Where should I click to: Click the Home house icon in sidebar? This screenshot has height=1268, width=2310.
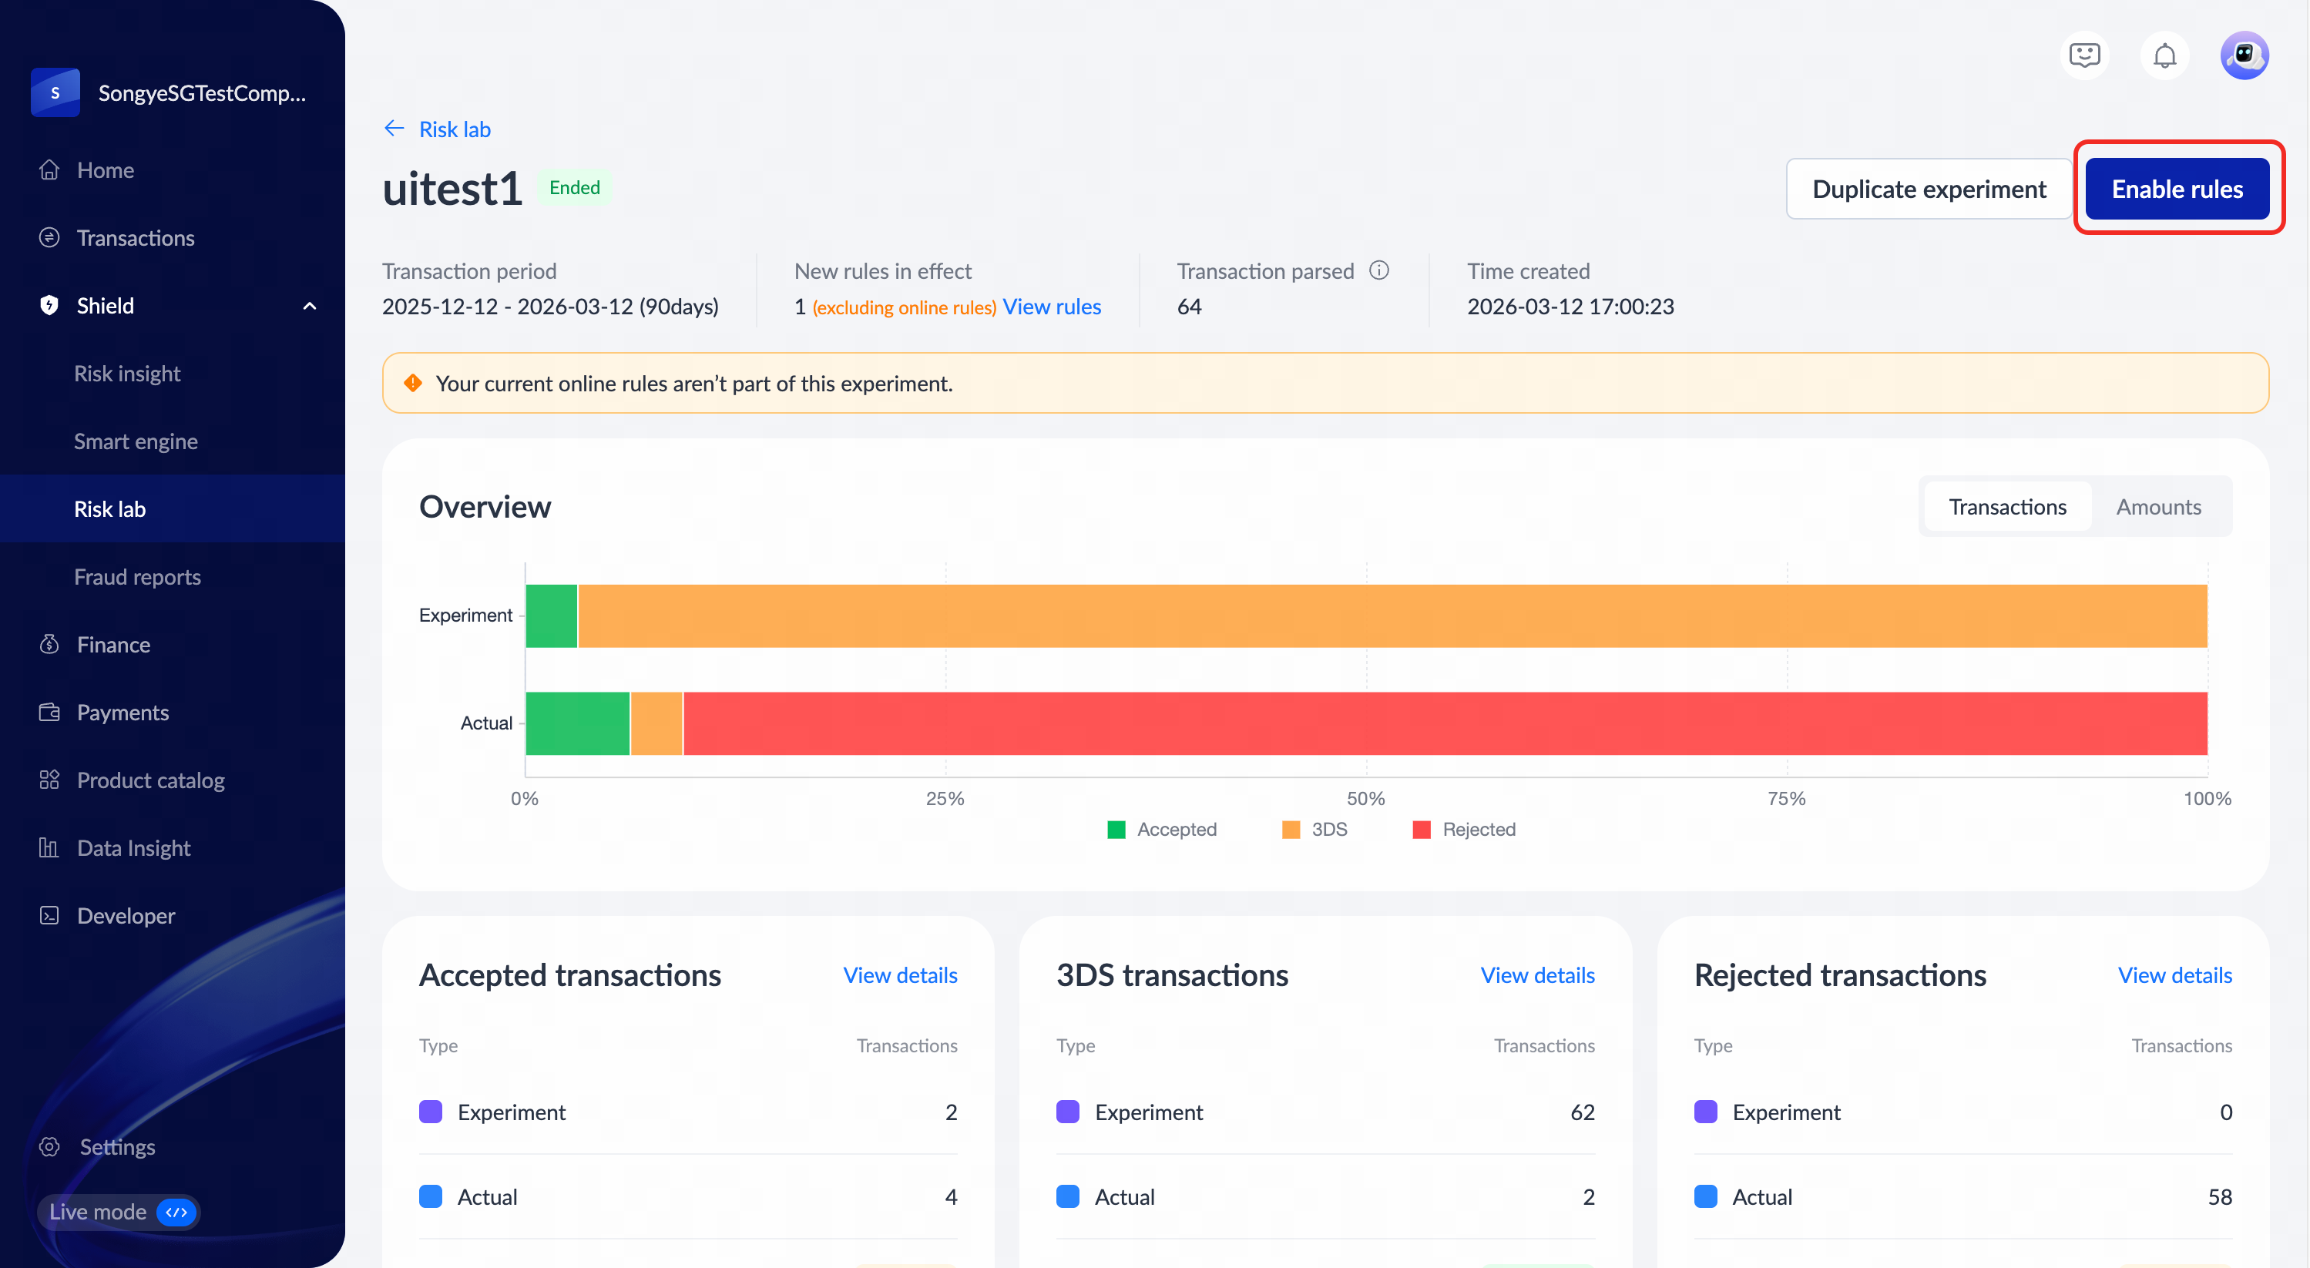pos(49,169)
